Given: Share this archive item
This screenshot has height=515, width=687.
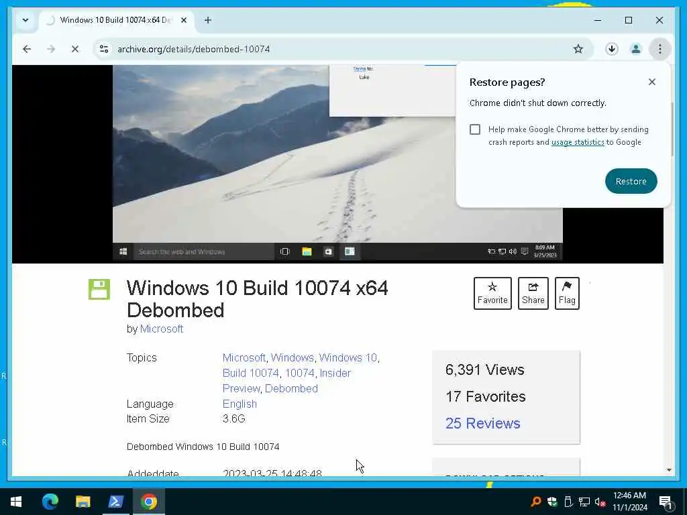Looking at the screenshot, I should click(533, 294).
